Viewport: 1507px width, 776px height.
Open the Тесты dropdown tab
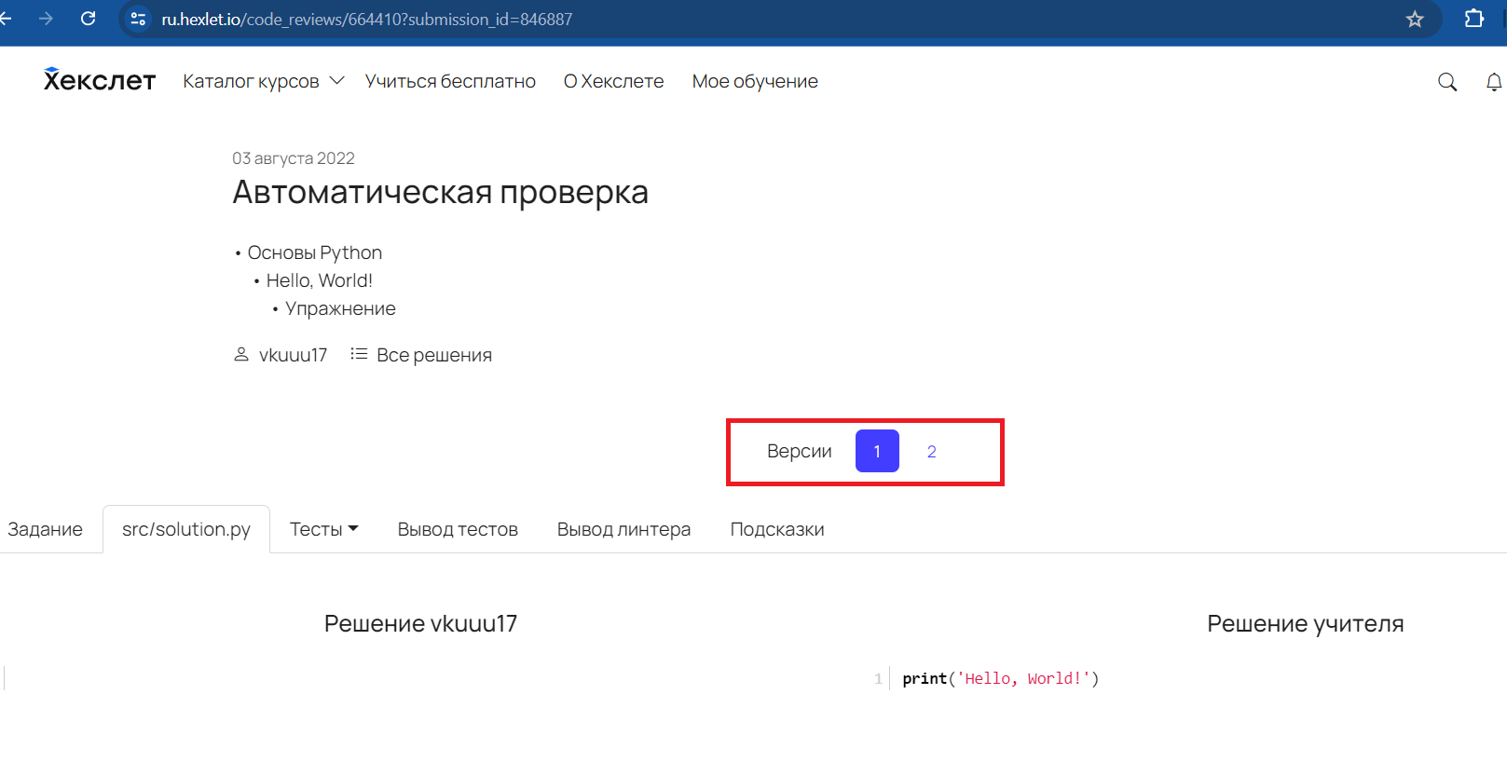click(323, 529)
